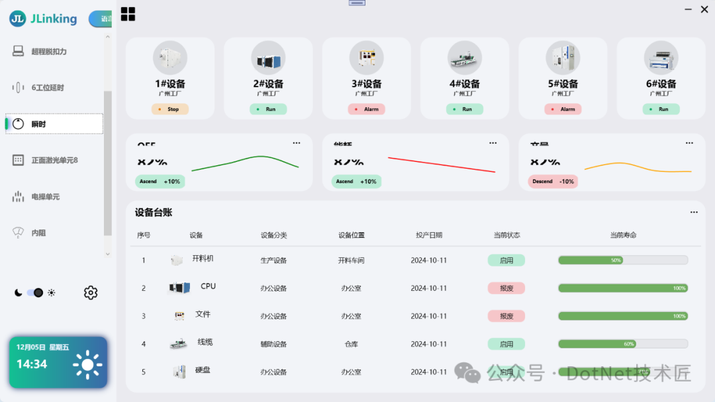Switch theme to dark using moon icon

pos(17,292)
